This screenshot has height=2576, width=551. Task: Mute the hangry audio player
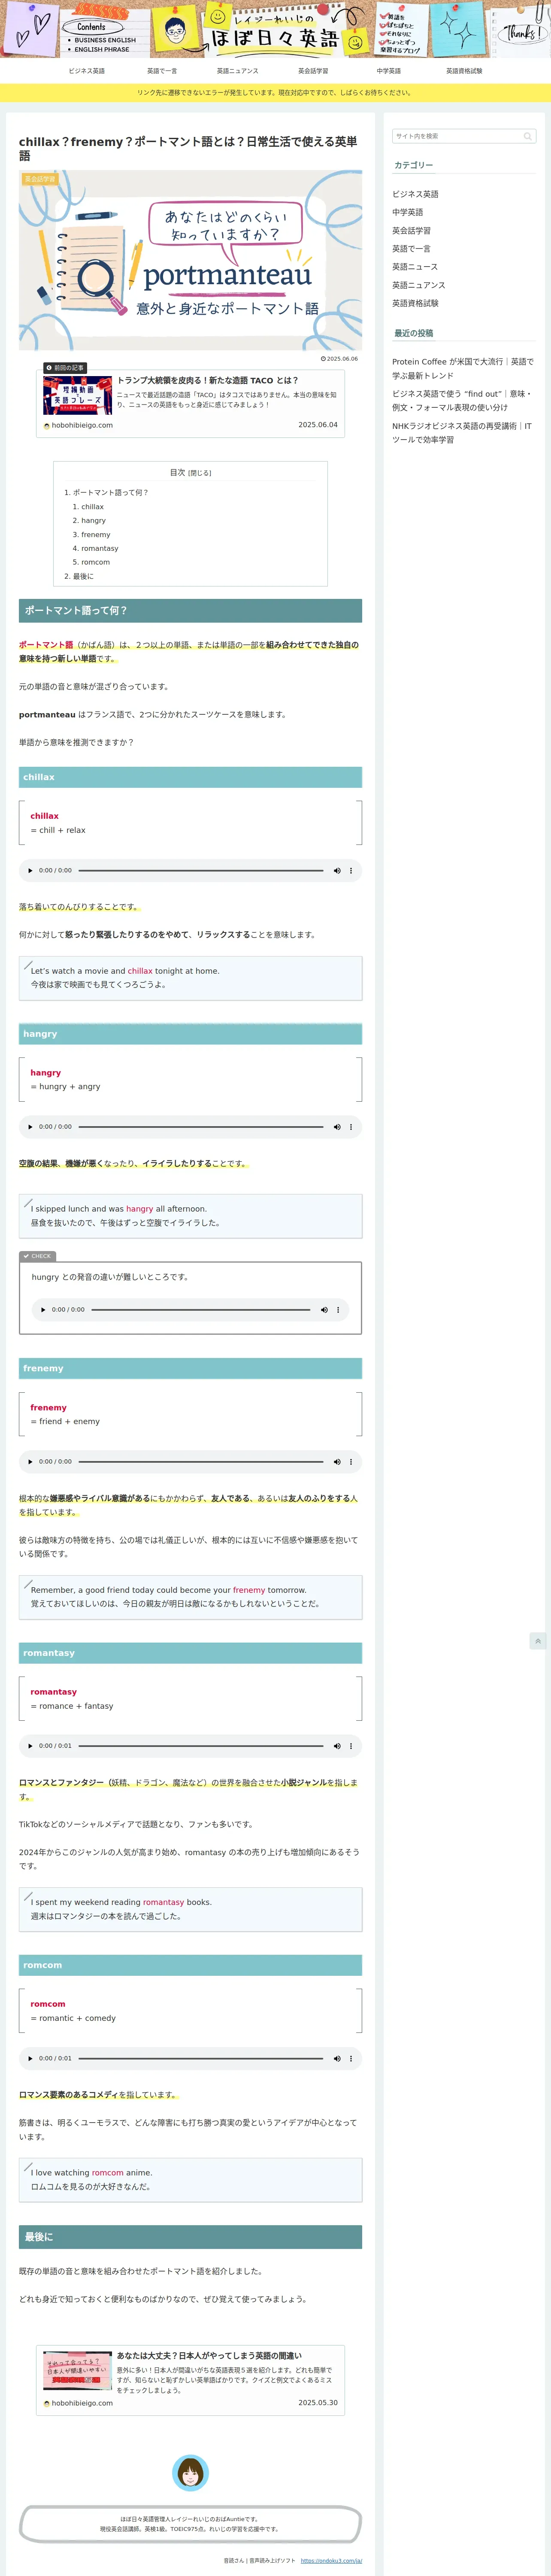(337, 1127)
